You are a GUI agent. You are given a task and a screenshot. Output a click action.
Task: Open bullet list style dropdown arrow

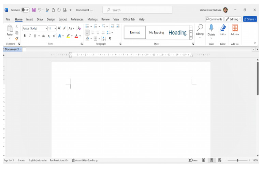click(91, 27)
